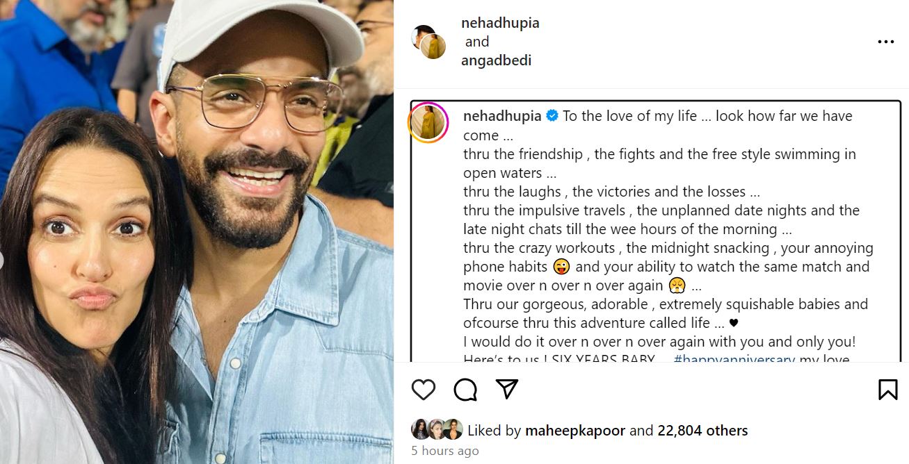Open the #happyanniversary hashtag
The height and width of the screenshot is (464, 909).
pos(734,359)
